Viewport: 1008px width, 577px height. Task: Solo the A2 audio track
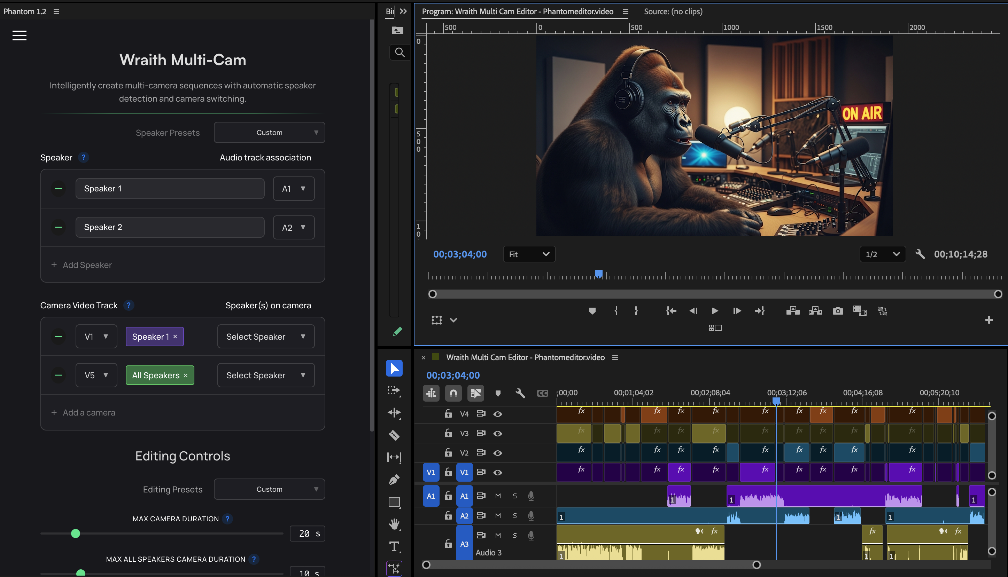point(515,516)
